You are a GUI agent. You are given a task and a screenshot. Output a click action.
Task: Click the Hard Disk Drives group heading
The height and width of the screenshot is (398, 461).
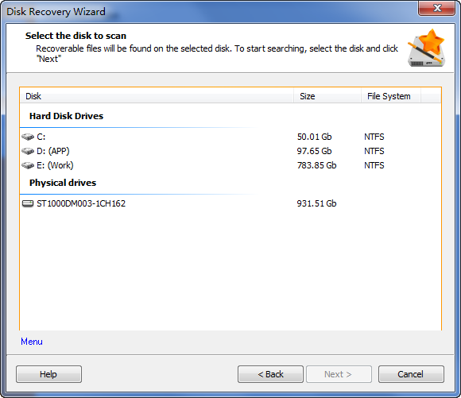67,116
